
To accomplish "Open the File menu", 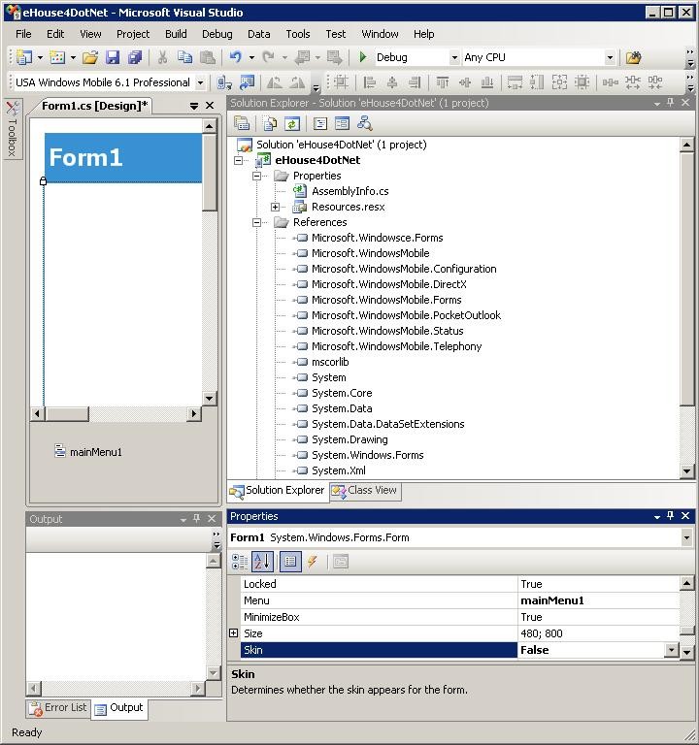I will click(23, 34).
